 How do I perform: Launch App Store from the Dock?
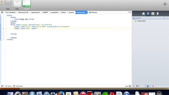tap(32, 93)
